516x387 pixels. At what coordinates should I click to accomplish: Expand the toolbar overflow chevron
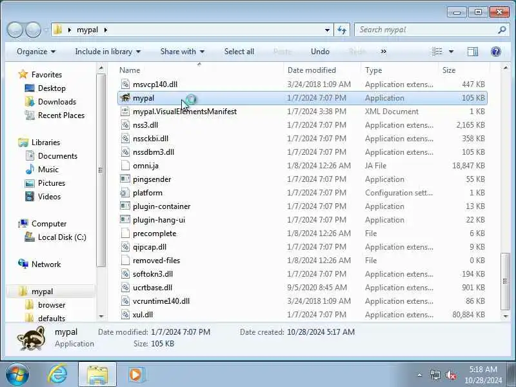383,52
